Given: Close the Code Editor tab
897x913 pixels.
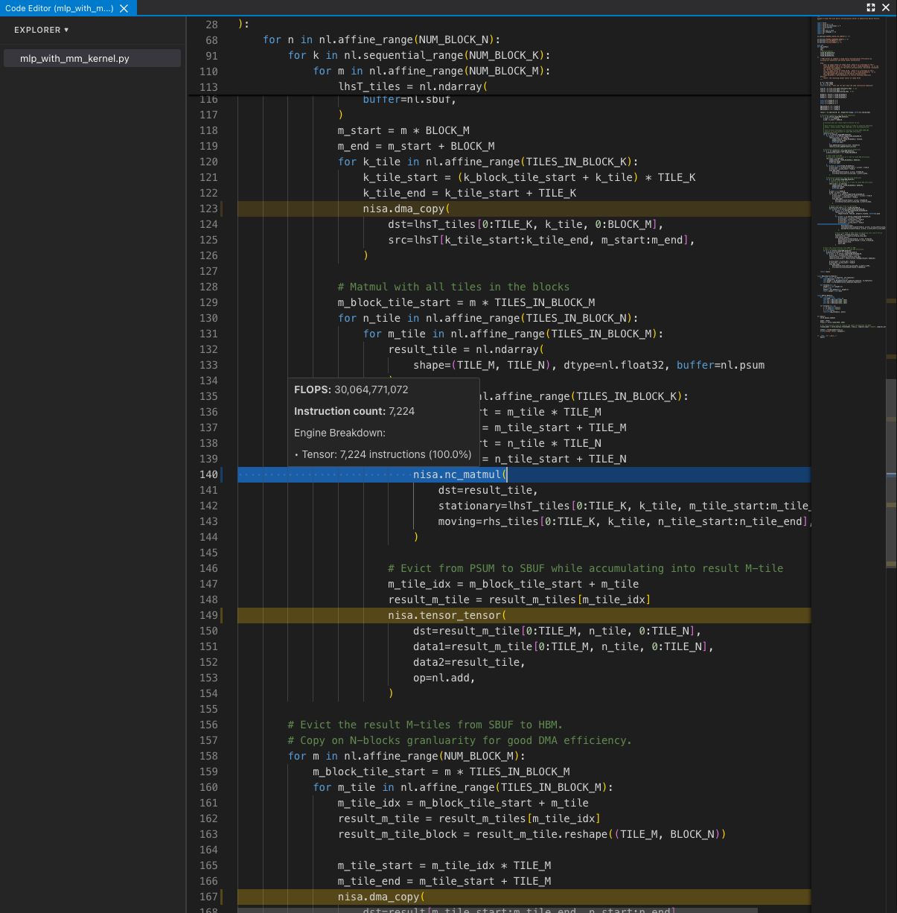Looking at the screenshot, I should point(124,8).
